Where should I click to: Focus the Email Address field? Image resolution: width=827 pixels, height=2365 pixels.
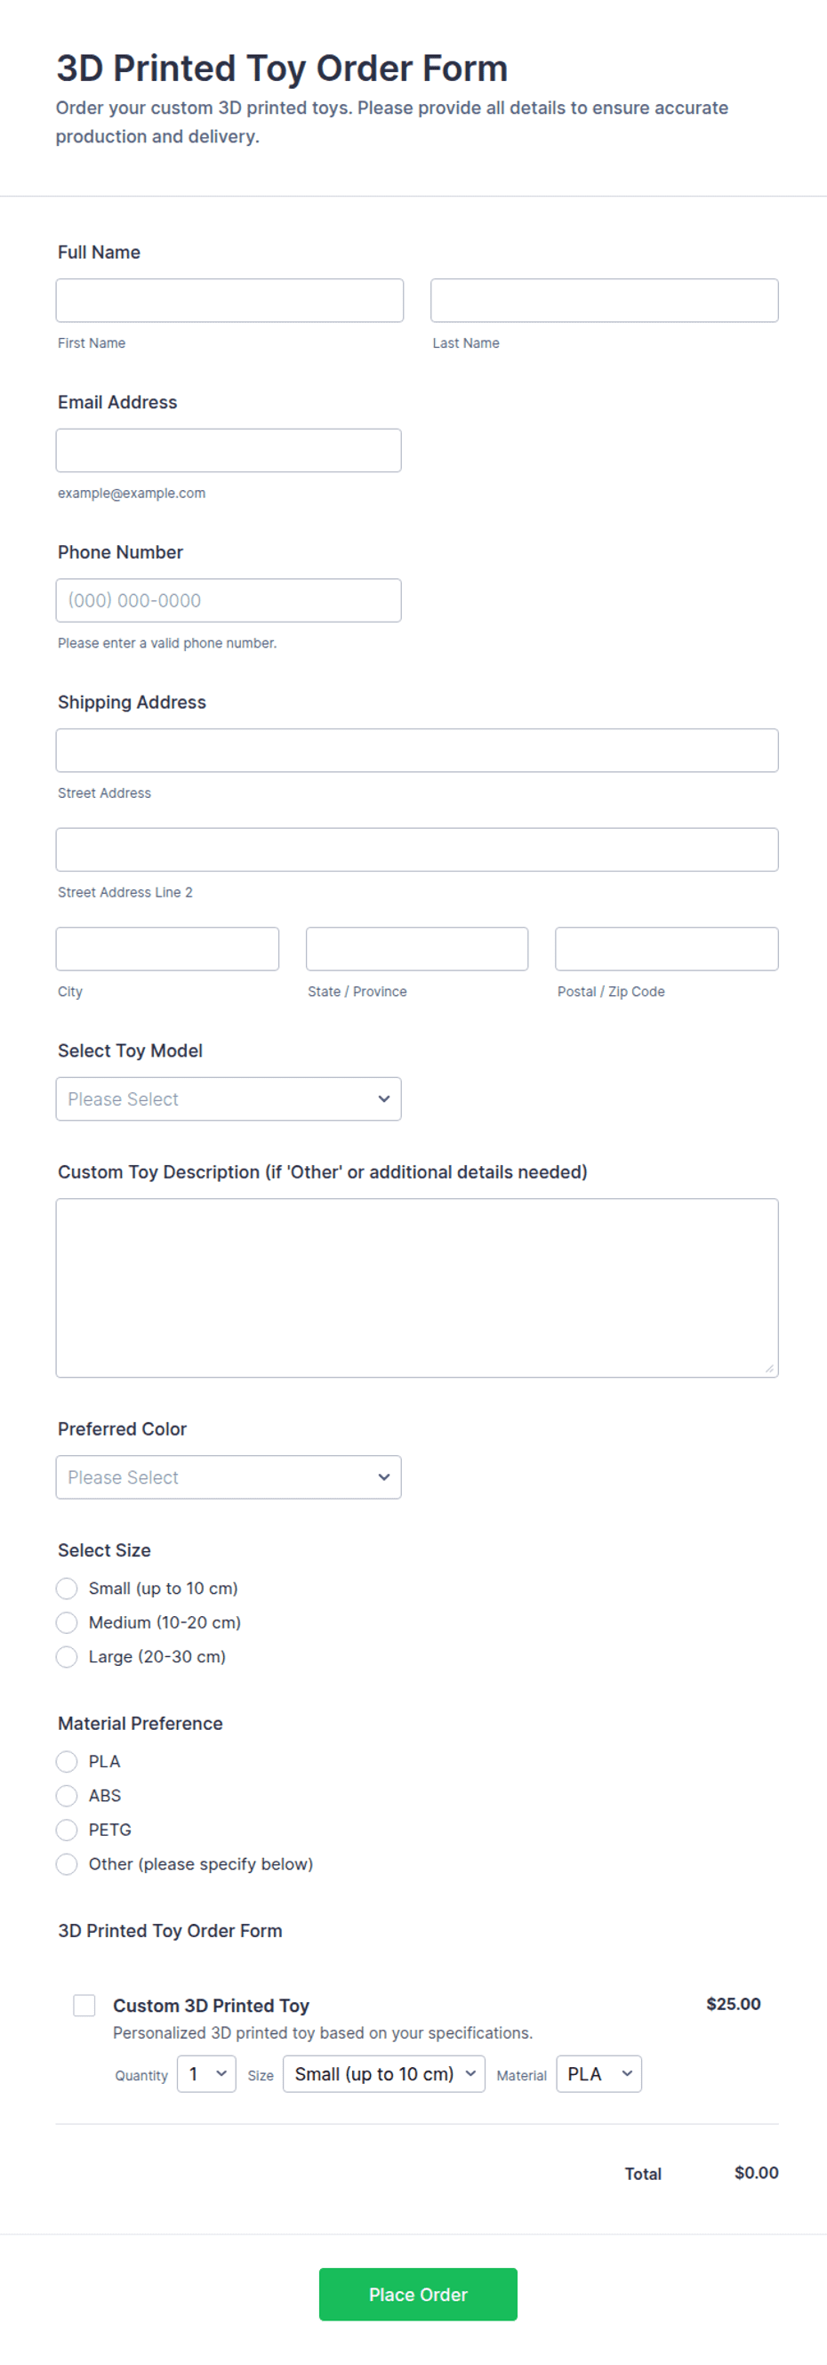[229, 451]
